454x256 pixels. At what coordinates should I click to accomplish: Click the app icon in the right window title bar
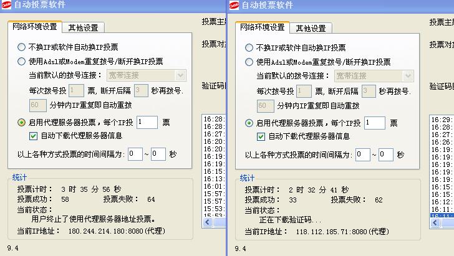234,5
